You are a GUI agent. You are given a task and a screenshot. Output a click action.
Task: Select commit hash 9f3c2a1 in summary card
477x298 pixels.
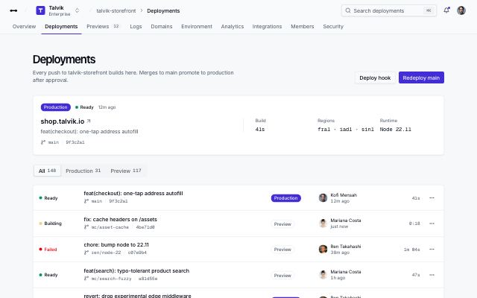[x=75, y=142]
